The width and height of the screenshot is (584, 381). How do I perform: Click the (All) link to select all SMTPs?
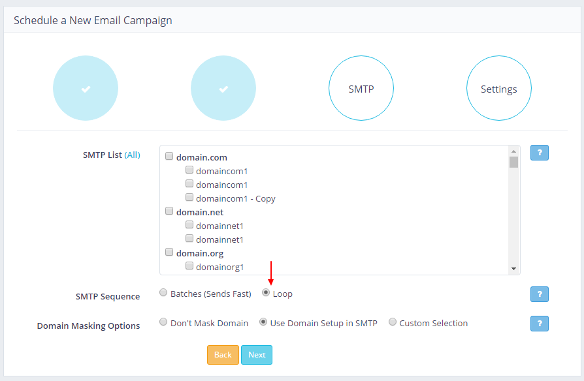coord(132,155)
